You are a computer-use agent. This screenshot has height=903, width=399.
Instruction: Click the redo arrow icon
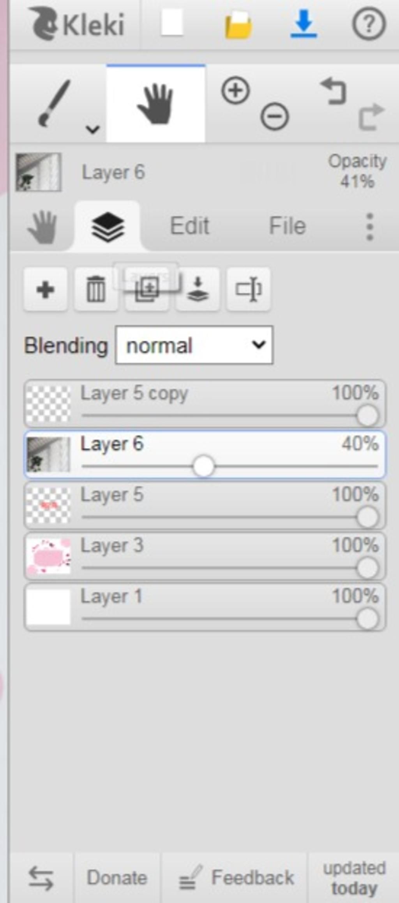(371, 116)
